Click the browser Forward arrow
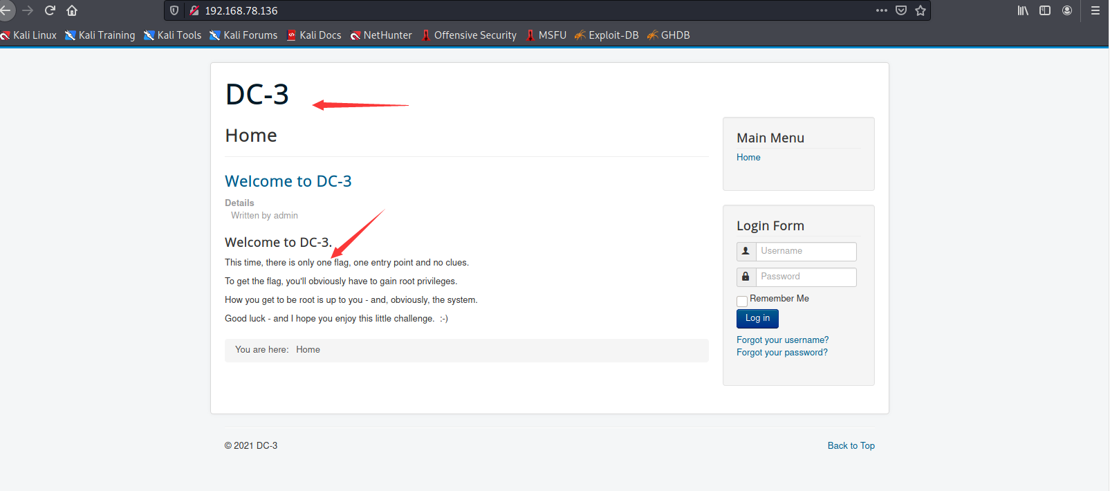1110x491 pixels. 28,10
